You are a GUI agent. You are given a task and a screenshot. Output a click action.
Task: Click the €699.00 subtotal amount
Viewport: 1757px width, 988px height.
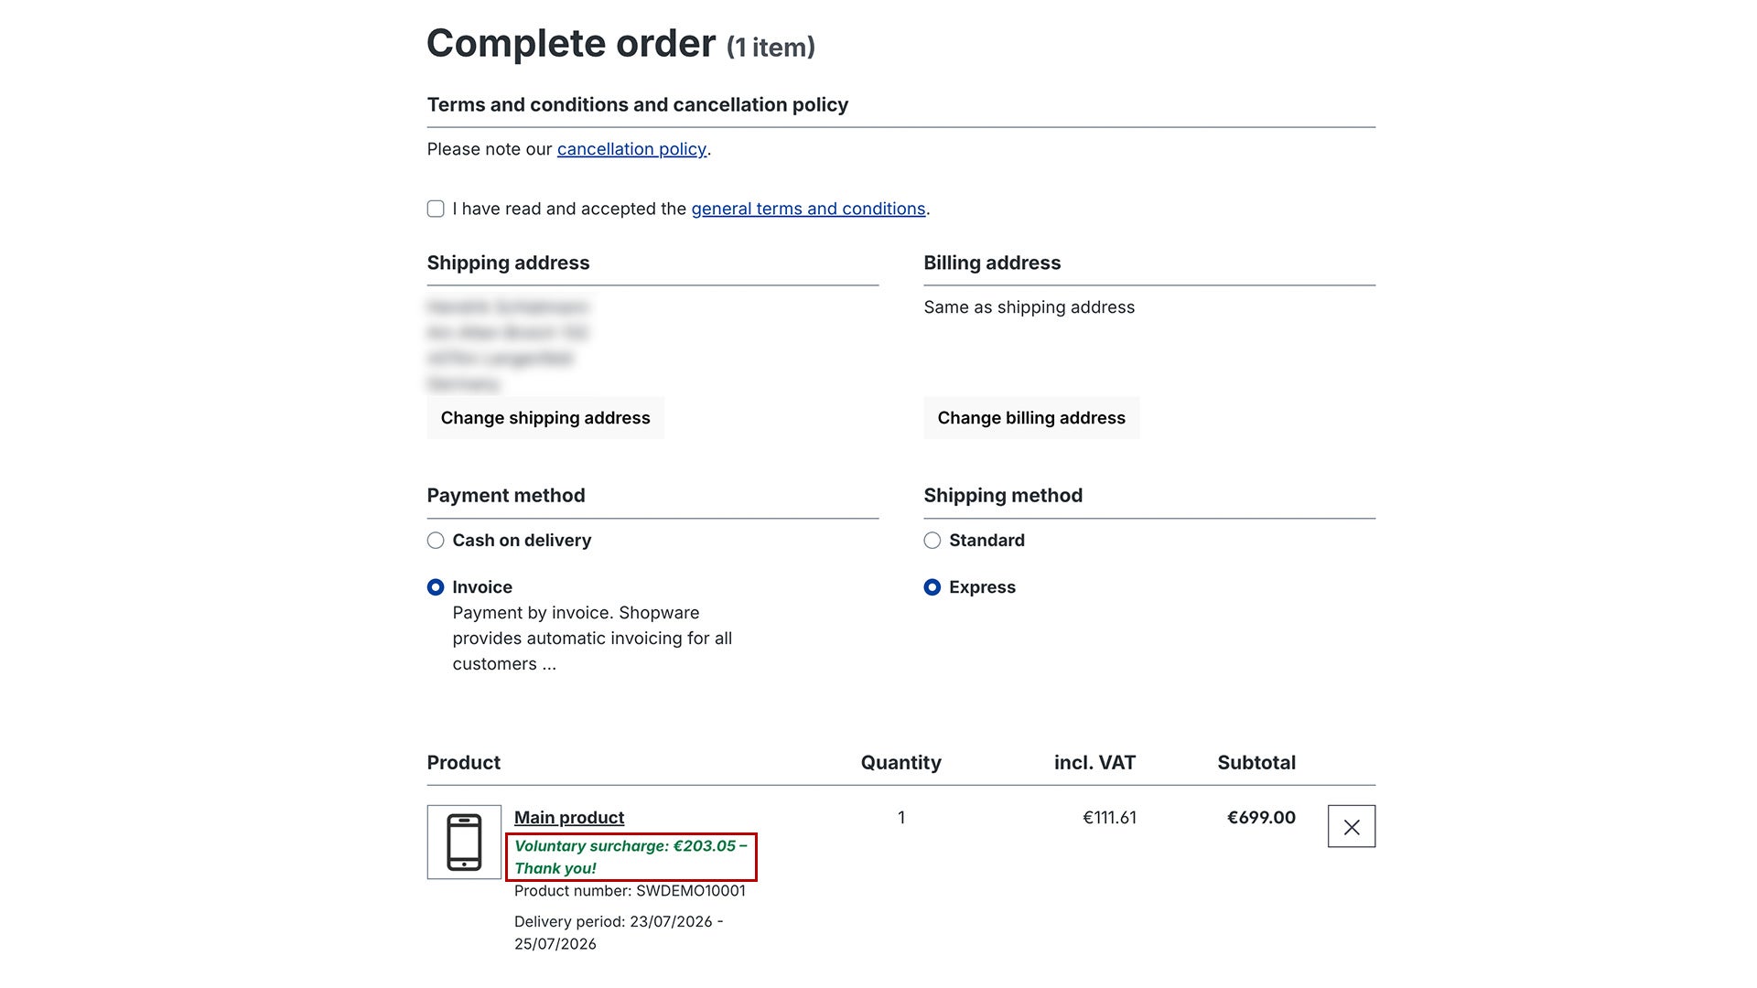[1261, 818]
